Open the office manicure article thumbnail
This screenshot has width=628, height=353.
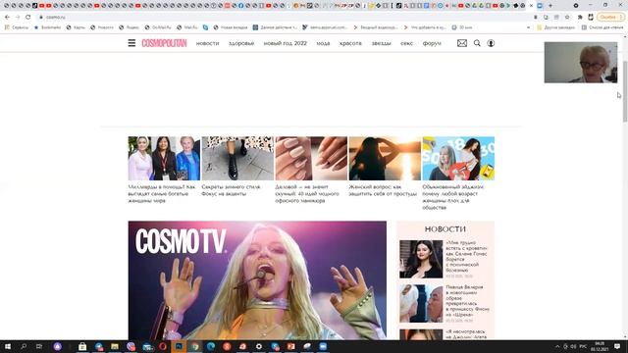click(x=311, y=158)
